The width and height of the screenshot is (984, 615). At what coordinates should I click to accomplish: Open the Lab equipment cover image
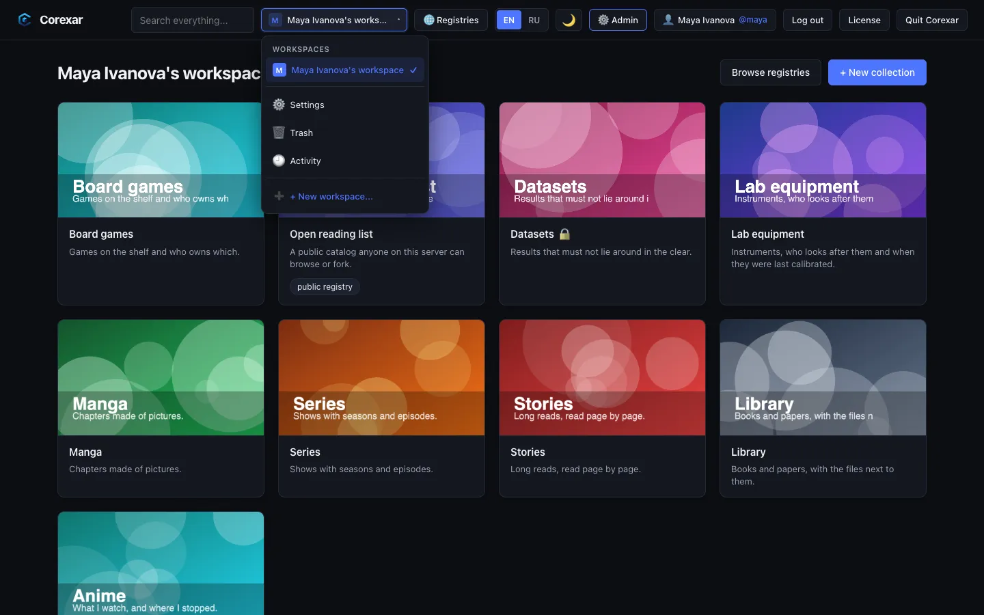pos(823,160)
